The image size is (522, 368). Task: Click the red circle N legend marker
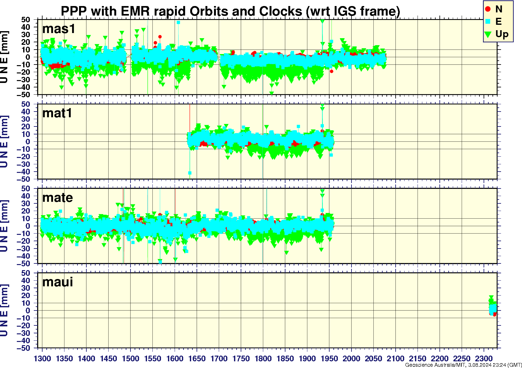coord(488,9)
